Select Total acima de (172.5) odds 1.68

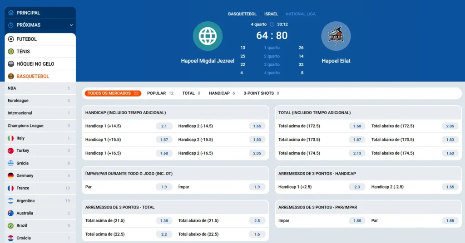[357, 126]
